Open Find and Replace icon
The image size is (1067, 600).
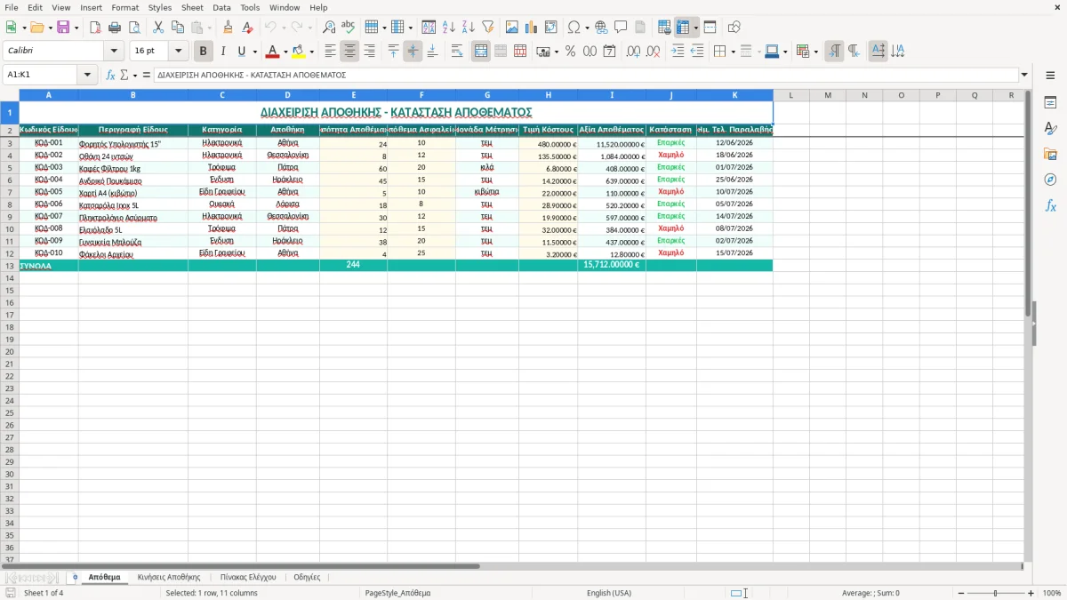[329, 28]
